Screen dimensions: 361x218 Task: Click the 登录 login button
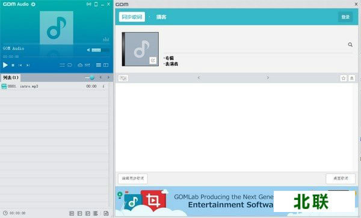tap(345, 17)
